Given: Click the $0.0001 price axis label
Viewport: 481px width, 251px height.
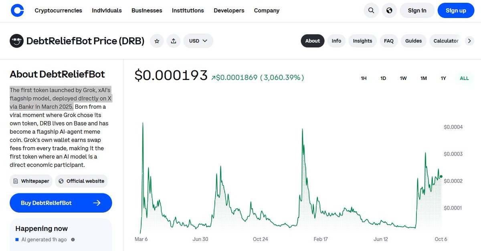Looking at the screenshot, I should coord(453,208).
